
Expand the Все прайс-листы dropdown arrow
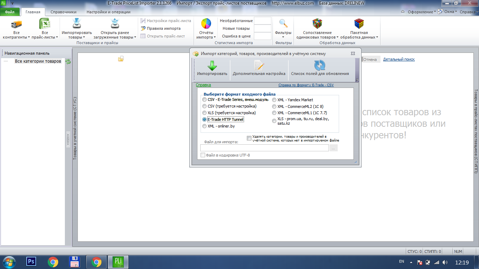point(57,37)
